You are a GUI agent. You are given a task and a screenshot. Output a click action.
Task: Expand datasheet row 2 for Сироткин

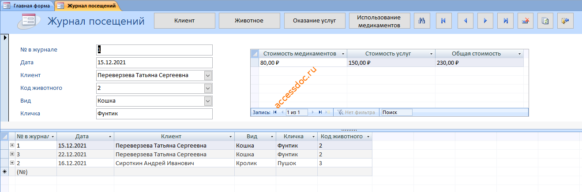12,163
